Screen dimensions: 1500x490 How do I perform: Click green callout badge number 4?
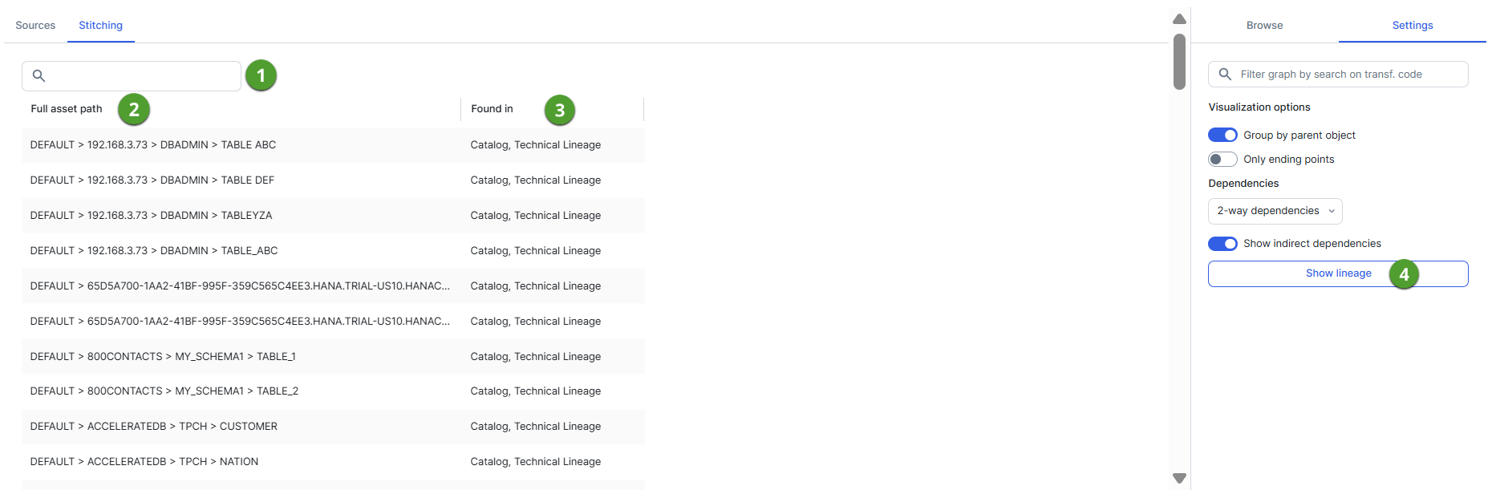[x=1404, y=274]
